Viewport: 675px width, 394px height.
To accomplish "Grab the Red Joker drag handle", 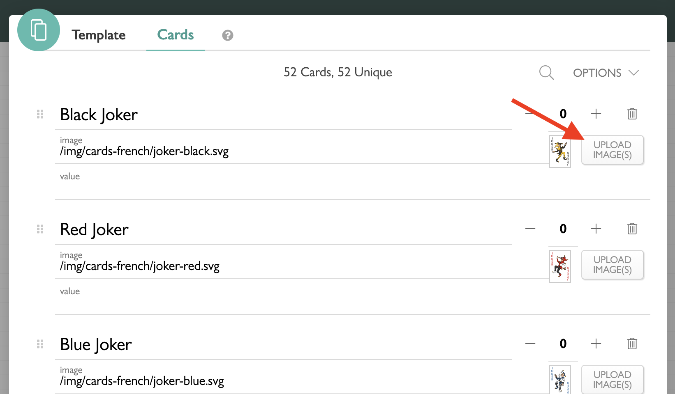I will [x=40, y=229].
